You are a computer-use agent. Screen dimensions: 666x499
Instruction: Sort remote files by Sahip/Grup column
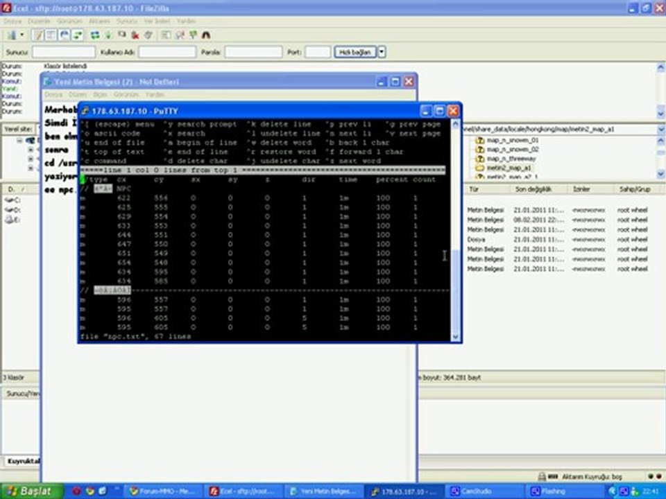638,189
